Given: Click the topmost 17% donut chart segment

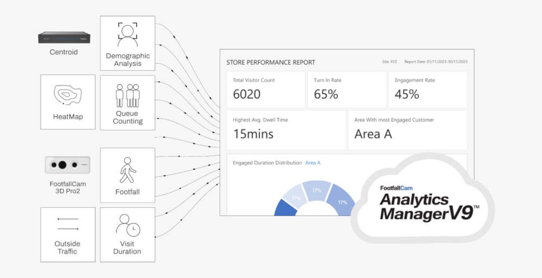Looking at the screenshot, I should 317,191.
